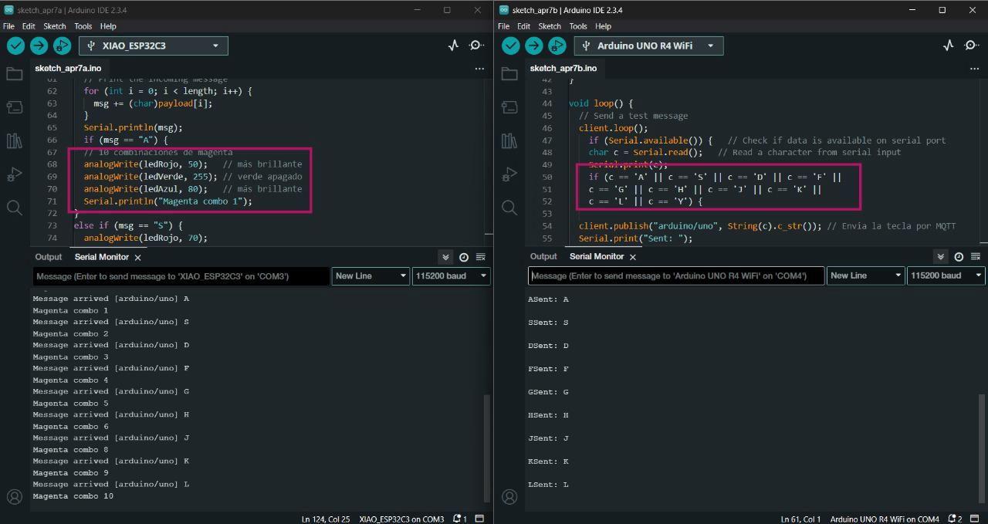Close Serial Monitor tab in right window
This screenshot has height=524, width=988.
pyautogui.click(x=632, y=257)
